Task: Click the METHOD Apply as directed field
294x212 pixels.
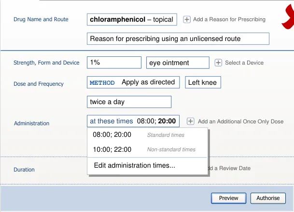Action: pos(133,82)
